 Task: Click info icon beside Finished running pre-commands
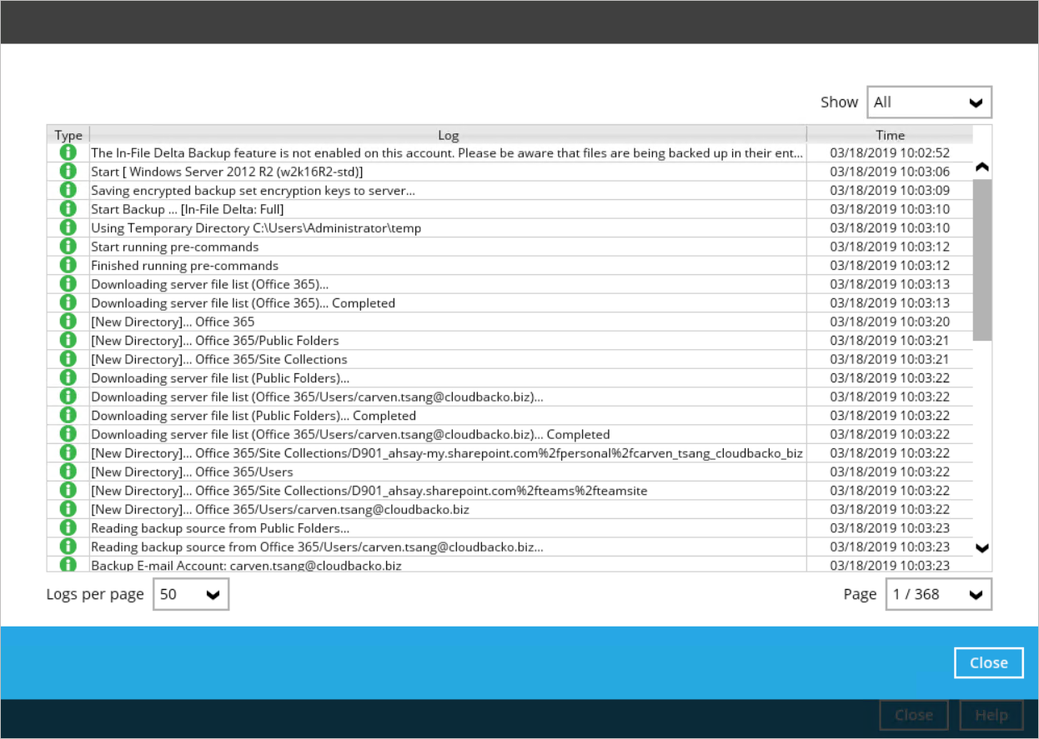tap(68, 265)
